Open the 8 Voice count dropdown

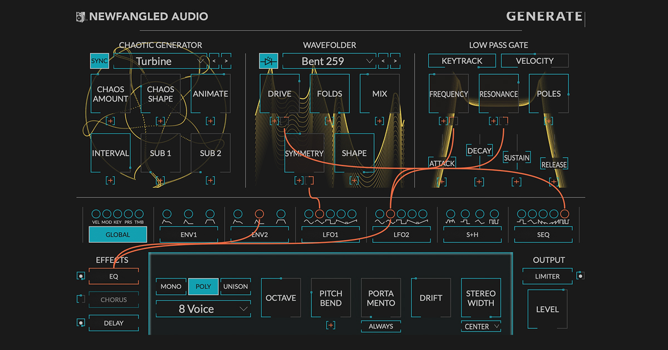(203, 309)
